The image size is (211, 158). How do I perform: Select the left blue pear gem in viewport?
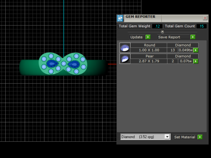(x=52, y=64)
